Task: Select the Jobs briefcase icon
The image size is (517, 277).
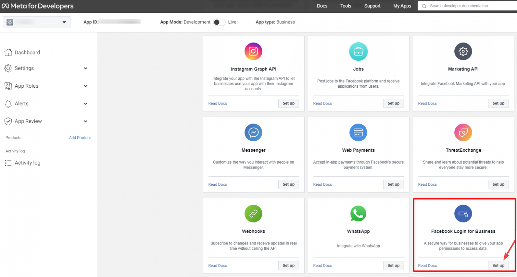Action: (358, 51)
